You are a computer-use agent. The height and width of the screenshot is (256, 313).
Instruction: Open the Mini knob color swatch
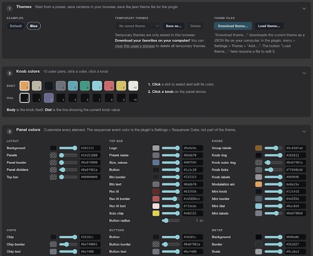[258, 191]
